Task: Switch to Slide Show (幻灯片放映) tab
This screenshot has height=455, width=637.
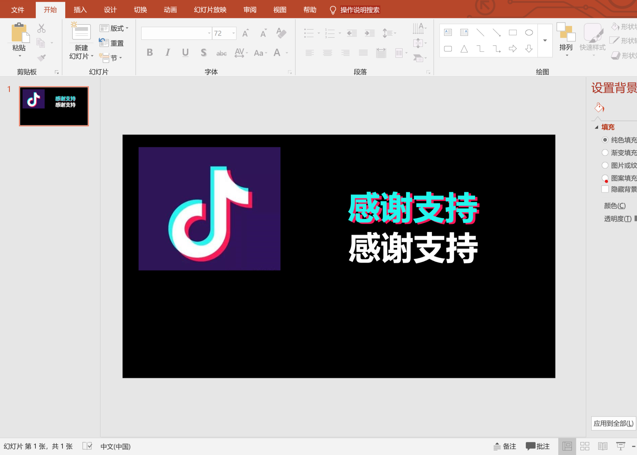Action: (x=210, y=10)
